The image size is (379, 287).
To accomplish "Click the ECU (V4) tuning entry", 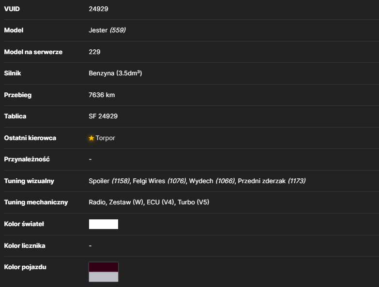I will (x=161, y=202).
